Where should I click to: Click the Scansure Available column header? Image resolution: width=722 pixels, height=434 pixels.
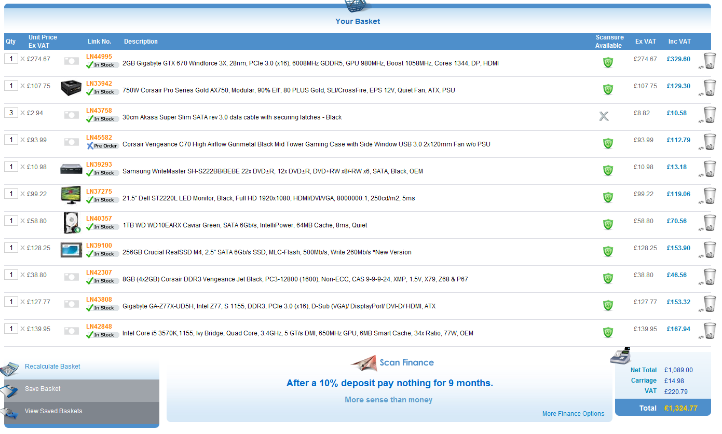point(609,42)
